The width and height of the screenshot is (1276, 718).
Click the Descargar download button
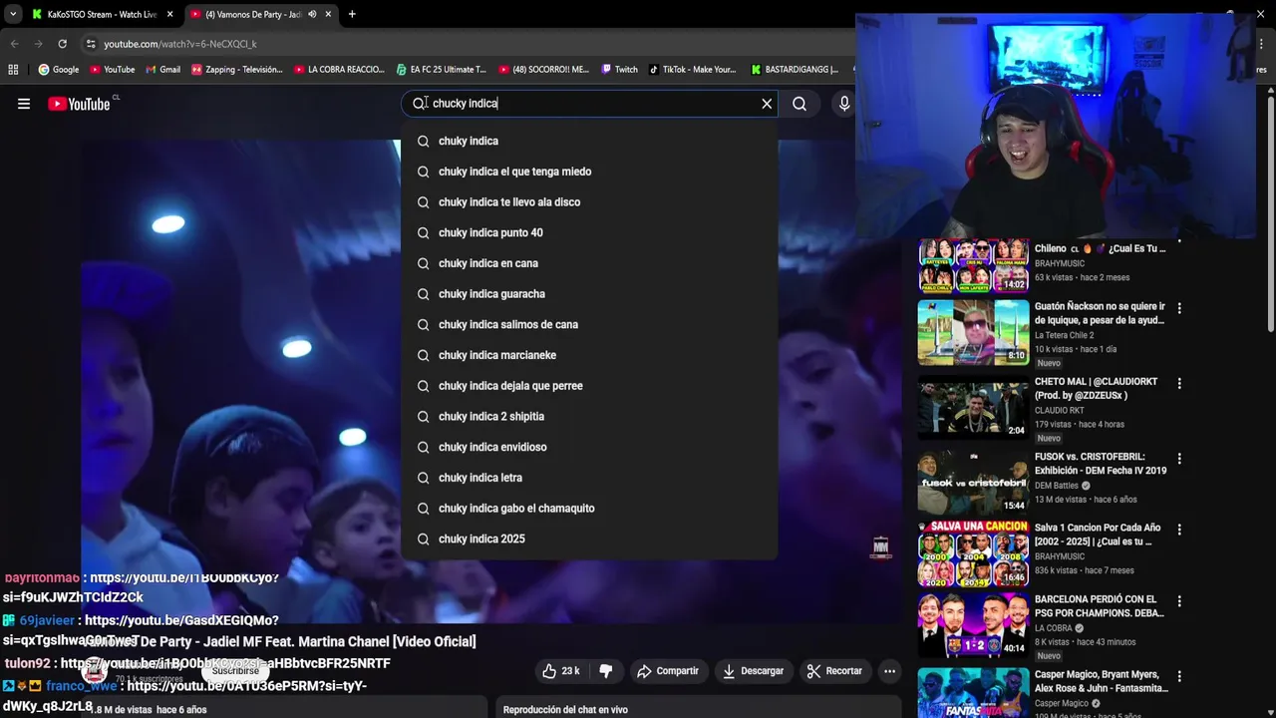click(753, 671)
